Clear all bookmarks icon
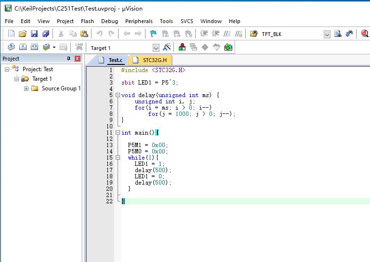The width and height of the screenshot is (370, 262). coord(188,34)
